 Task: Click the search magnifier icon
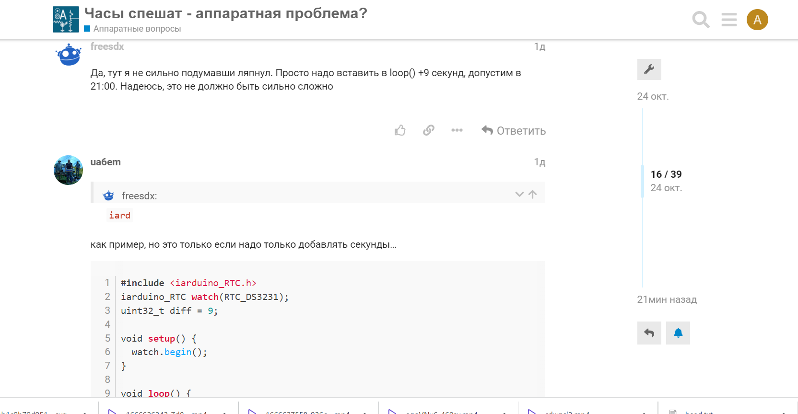click(701, 20)
